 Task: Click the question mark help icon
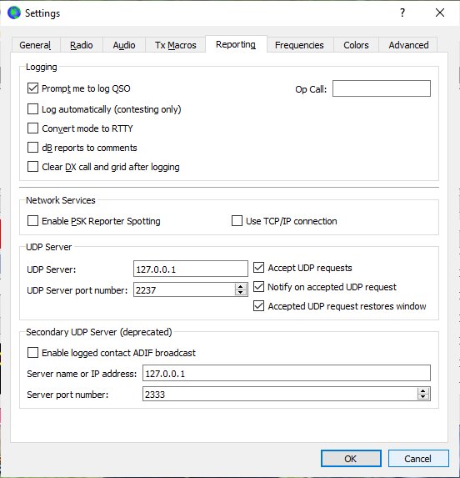tap(402, 13)
